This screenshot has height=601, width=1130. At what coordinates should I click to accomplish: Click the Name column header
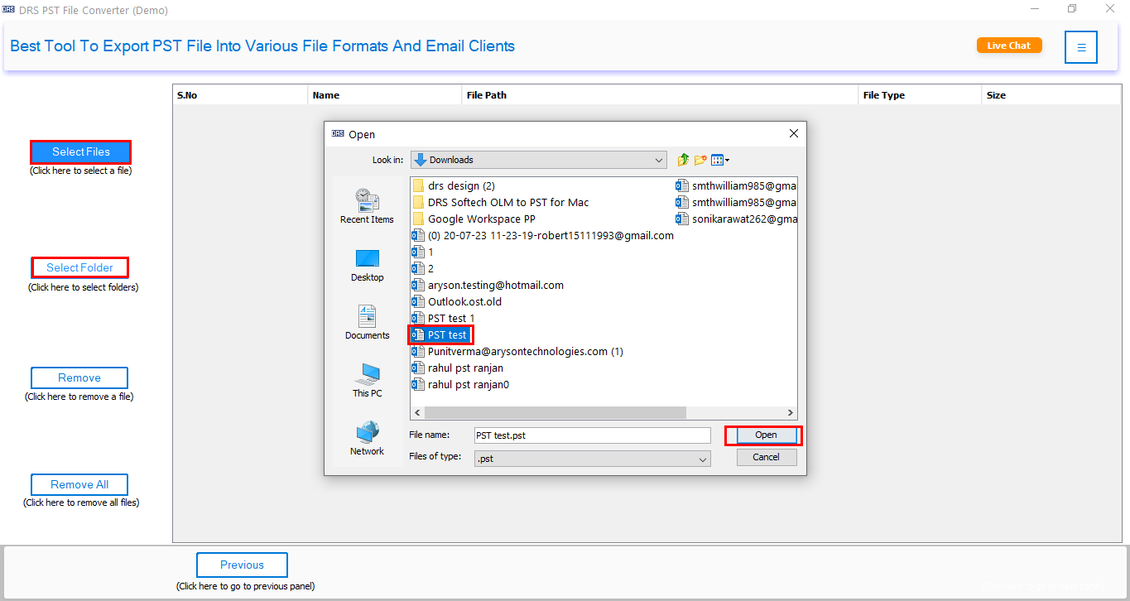click(x=385, y=95)
